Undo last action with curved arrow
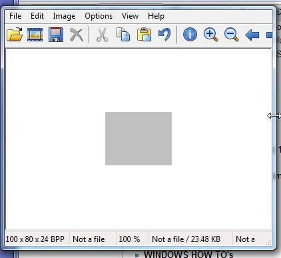 [x=164, y=35]
